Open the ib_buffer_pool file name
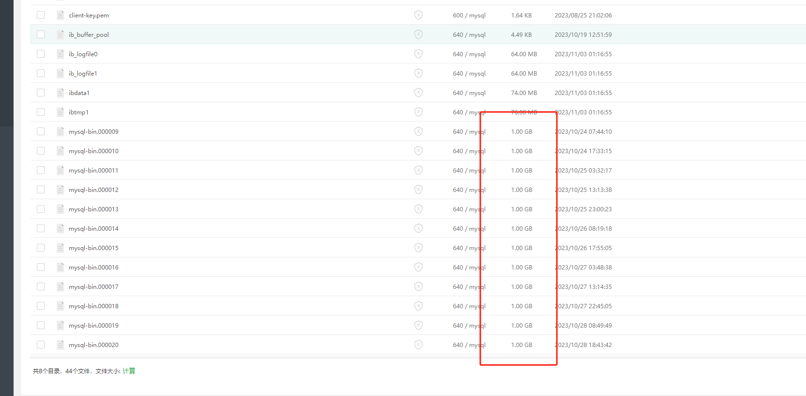 point(89,34)
